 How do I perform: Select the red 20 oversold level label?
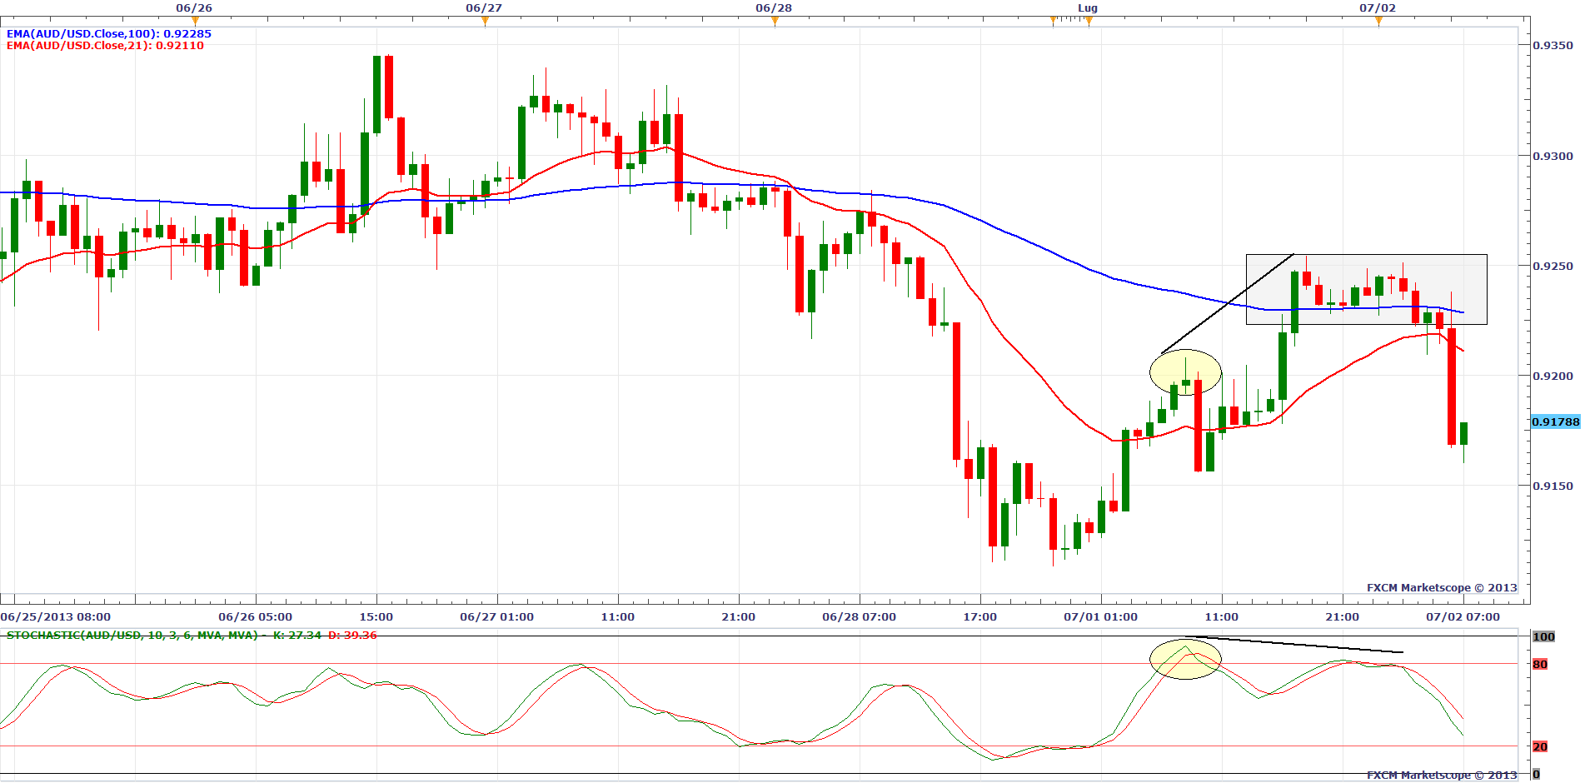[x=1540, y=747]
